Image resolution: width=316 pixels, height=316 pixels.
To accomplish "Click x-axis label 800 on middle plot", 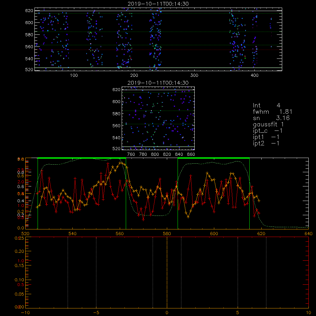I will coord(155,155).
